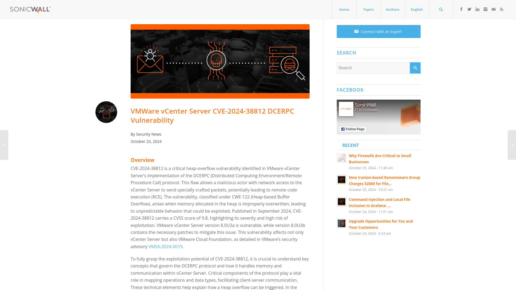
Task: Click the Why Firewalls Are Critical article thumbnail
Action: pyautogui.click(x=341, y=158)
